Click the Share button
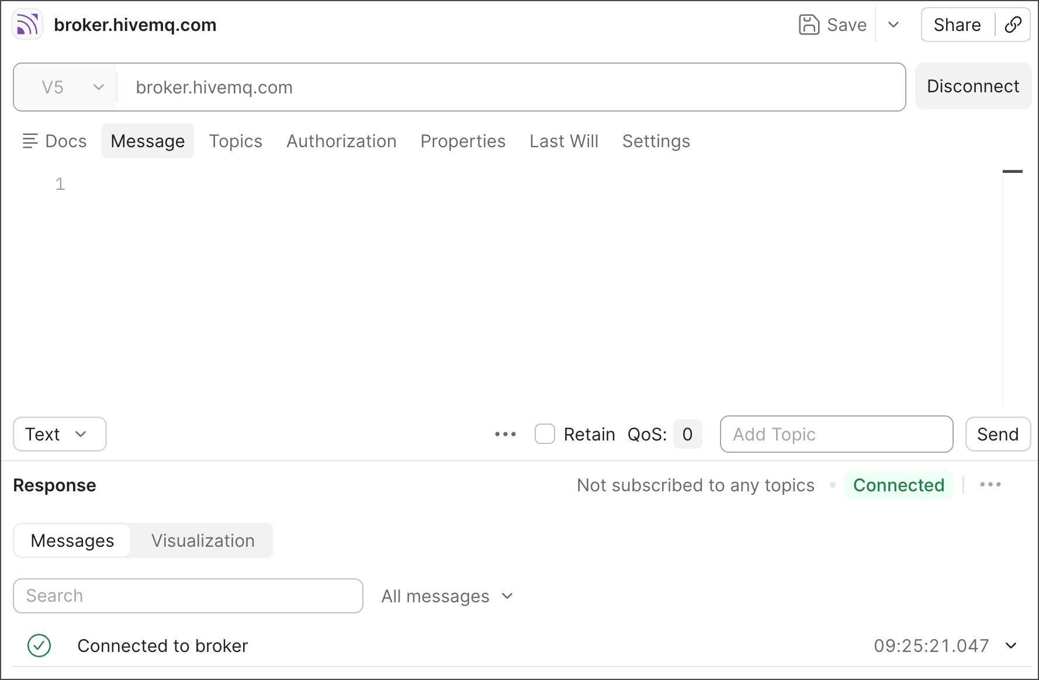This screenshot has height=680, width=1039. (x=957, y=25)
